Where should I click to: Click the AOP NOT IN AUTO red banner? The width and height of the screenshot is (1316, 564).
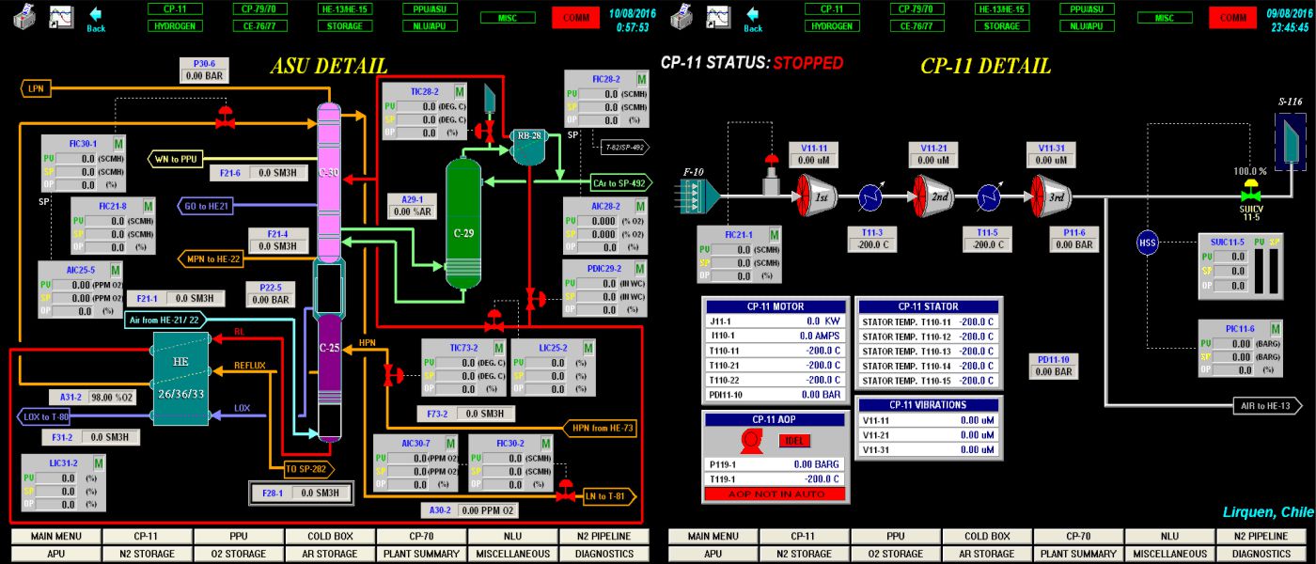[775, 493]
